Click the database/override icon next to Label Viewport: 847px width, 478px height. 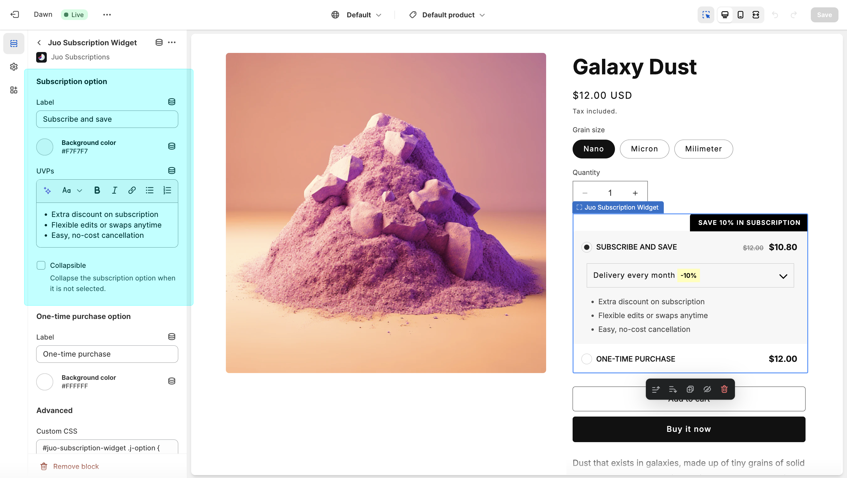(x=172, y=102)
